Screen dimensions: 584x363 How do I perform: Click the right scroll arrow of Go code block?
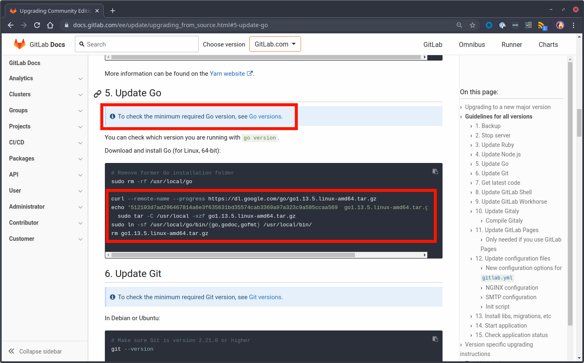point(425,255)
